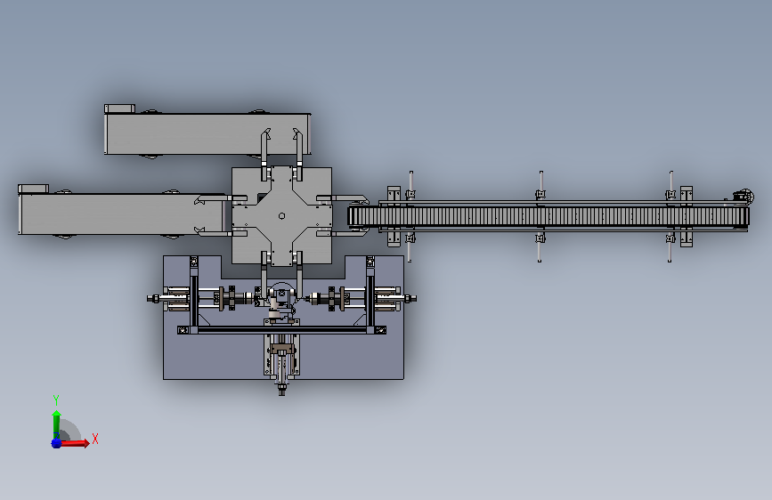Viewport: 772px width, 500px height.
Task: Select the small box atop the lower-left conveyor end
Action: point(34,189)
